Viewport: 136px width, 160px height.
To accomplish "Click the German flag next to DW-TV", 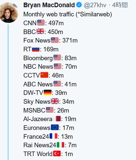I will 48,92.
